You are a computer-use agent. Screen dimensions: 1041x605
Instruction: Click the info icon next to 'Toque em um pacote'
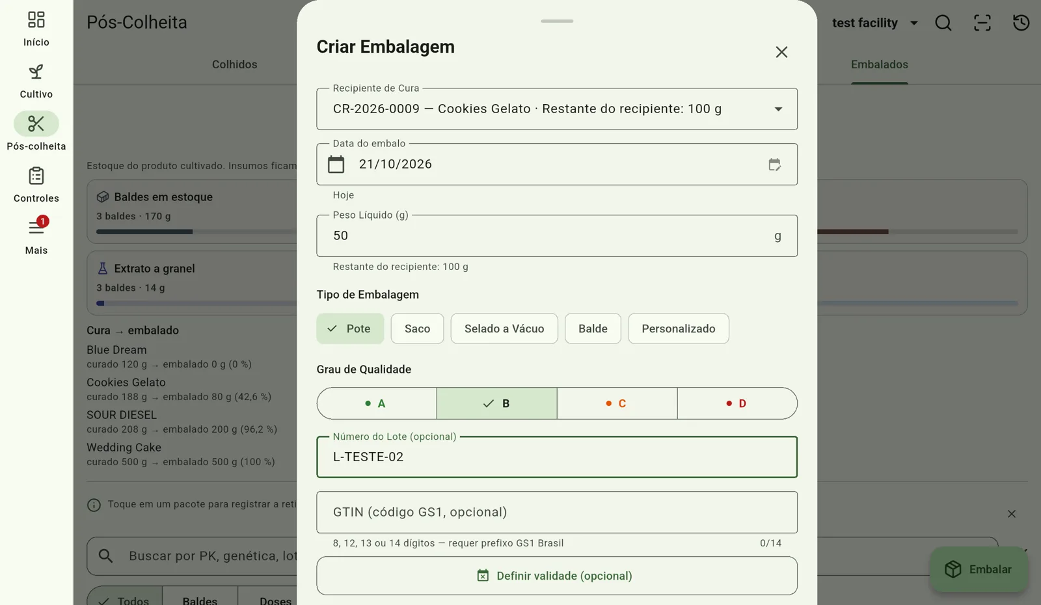click(x=94, y=505)
